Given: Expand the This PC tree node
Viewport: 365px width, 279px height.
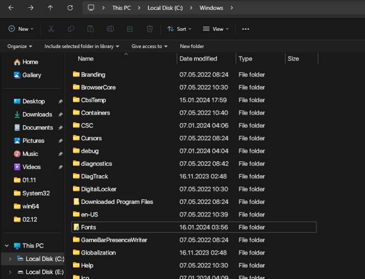Looking at the screenshot, I should [7, 246].
